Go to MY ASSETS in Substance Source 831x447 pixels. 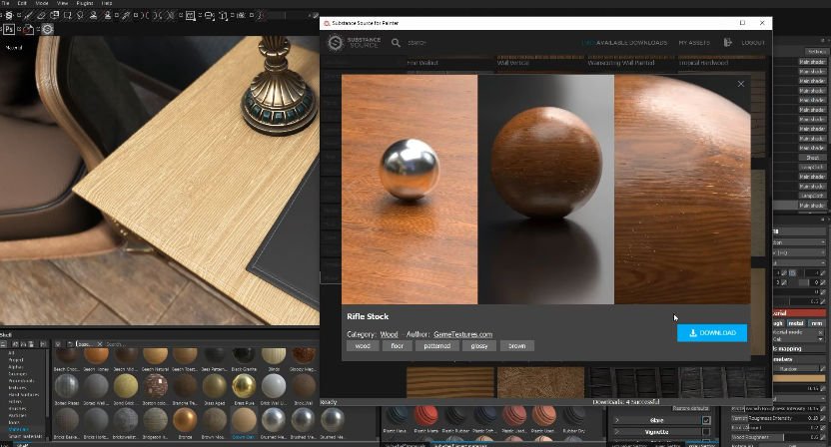694,42
